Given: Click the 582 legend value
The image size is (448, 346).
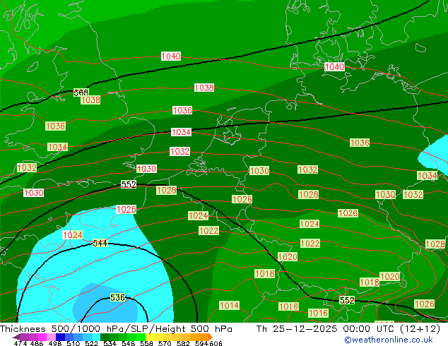Looking at the screenshot, I should tap(183, 343).
